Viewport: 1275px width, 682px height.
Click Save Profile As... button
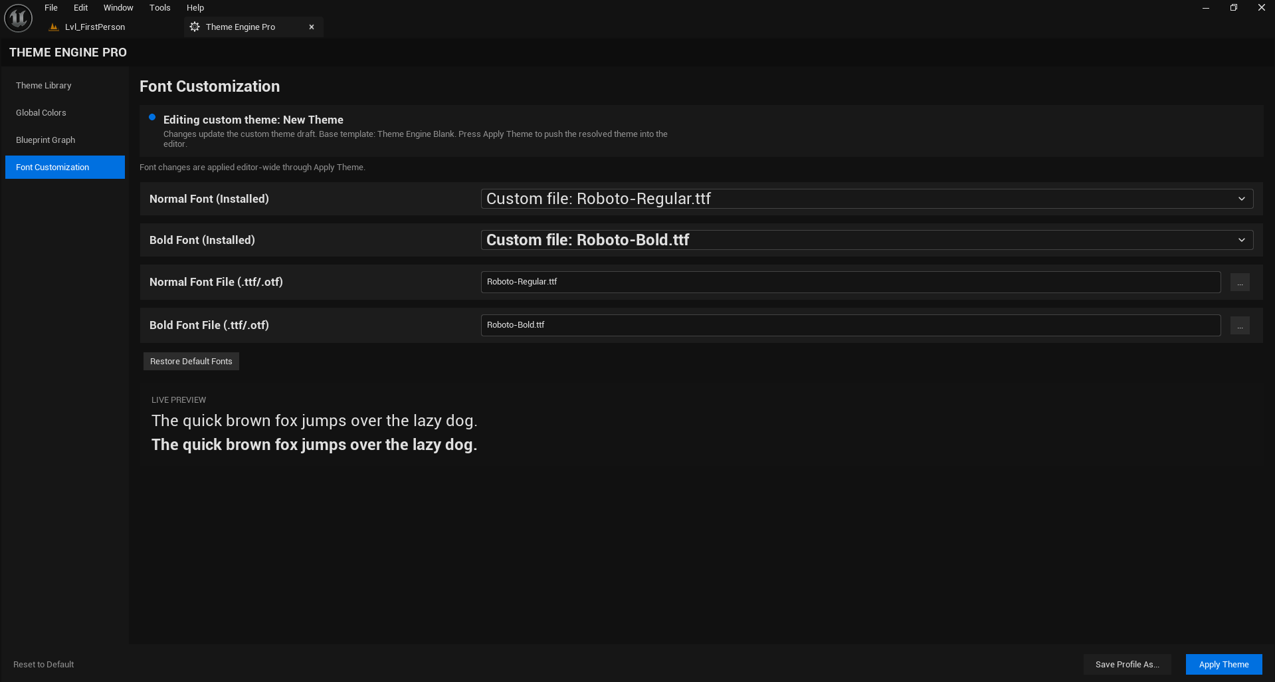tap(1128, 665)
